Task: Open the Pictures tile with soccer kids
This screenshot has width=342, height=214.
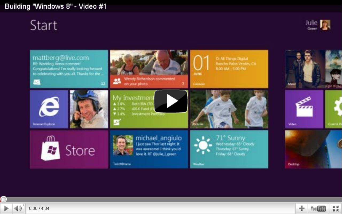Action: click(x=229, y=109)
